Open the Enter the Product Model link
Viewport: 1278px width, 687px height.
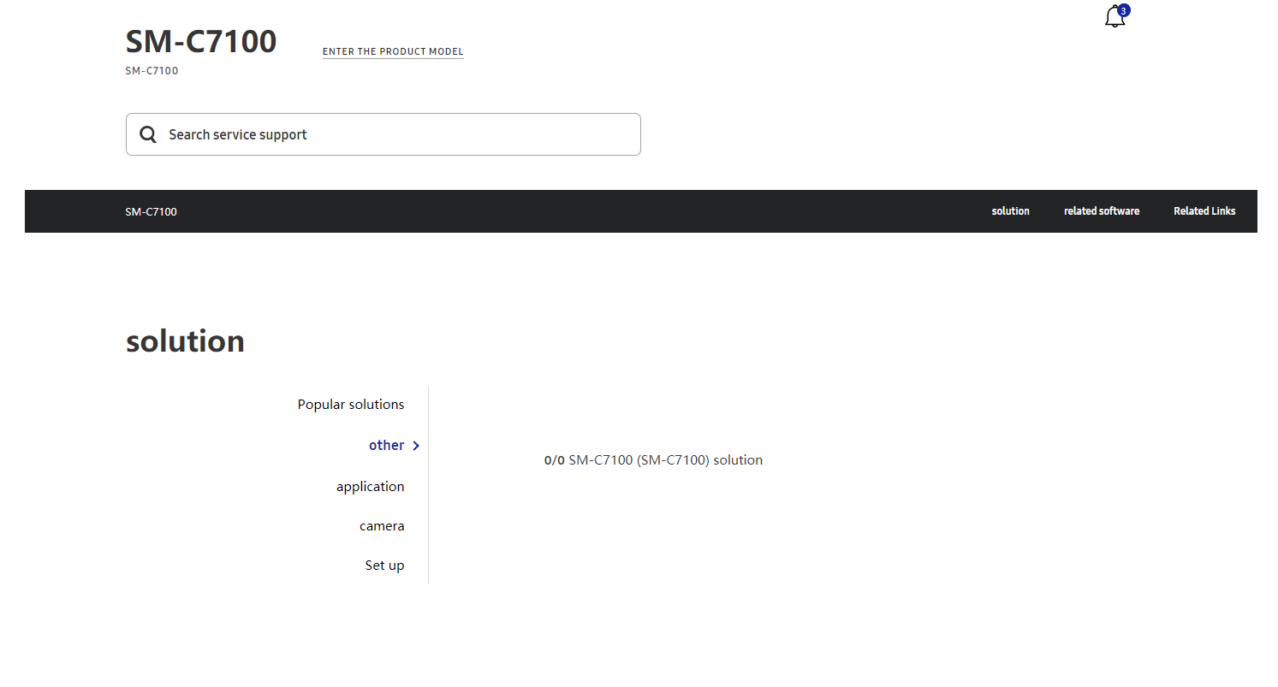pyautogui.click(x=393, y=51)
